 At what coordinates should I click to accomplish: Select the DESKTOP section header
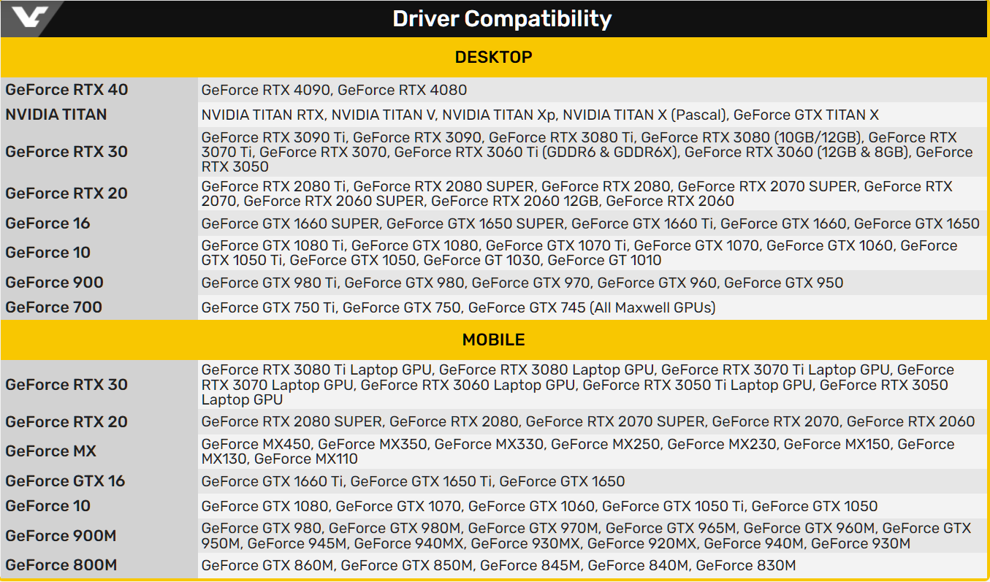pyautogui.click(x=494, y=57)
